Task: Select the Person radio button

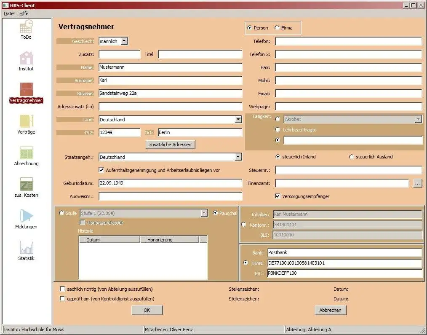Action: [x=249, y=28]
